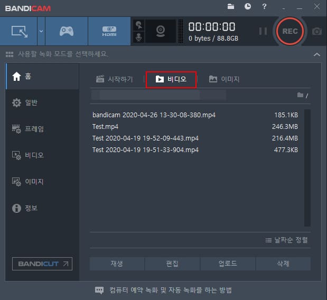Switch to the 시작하기 tab

(x=114, y=79)
